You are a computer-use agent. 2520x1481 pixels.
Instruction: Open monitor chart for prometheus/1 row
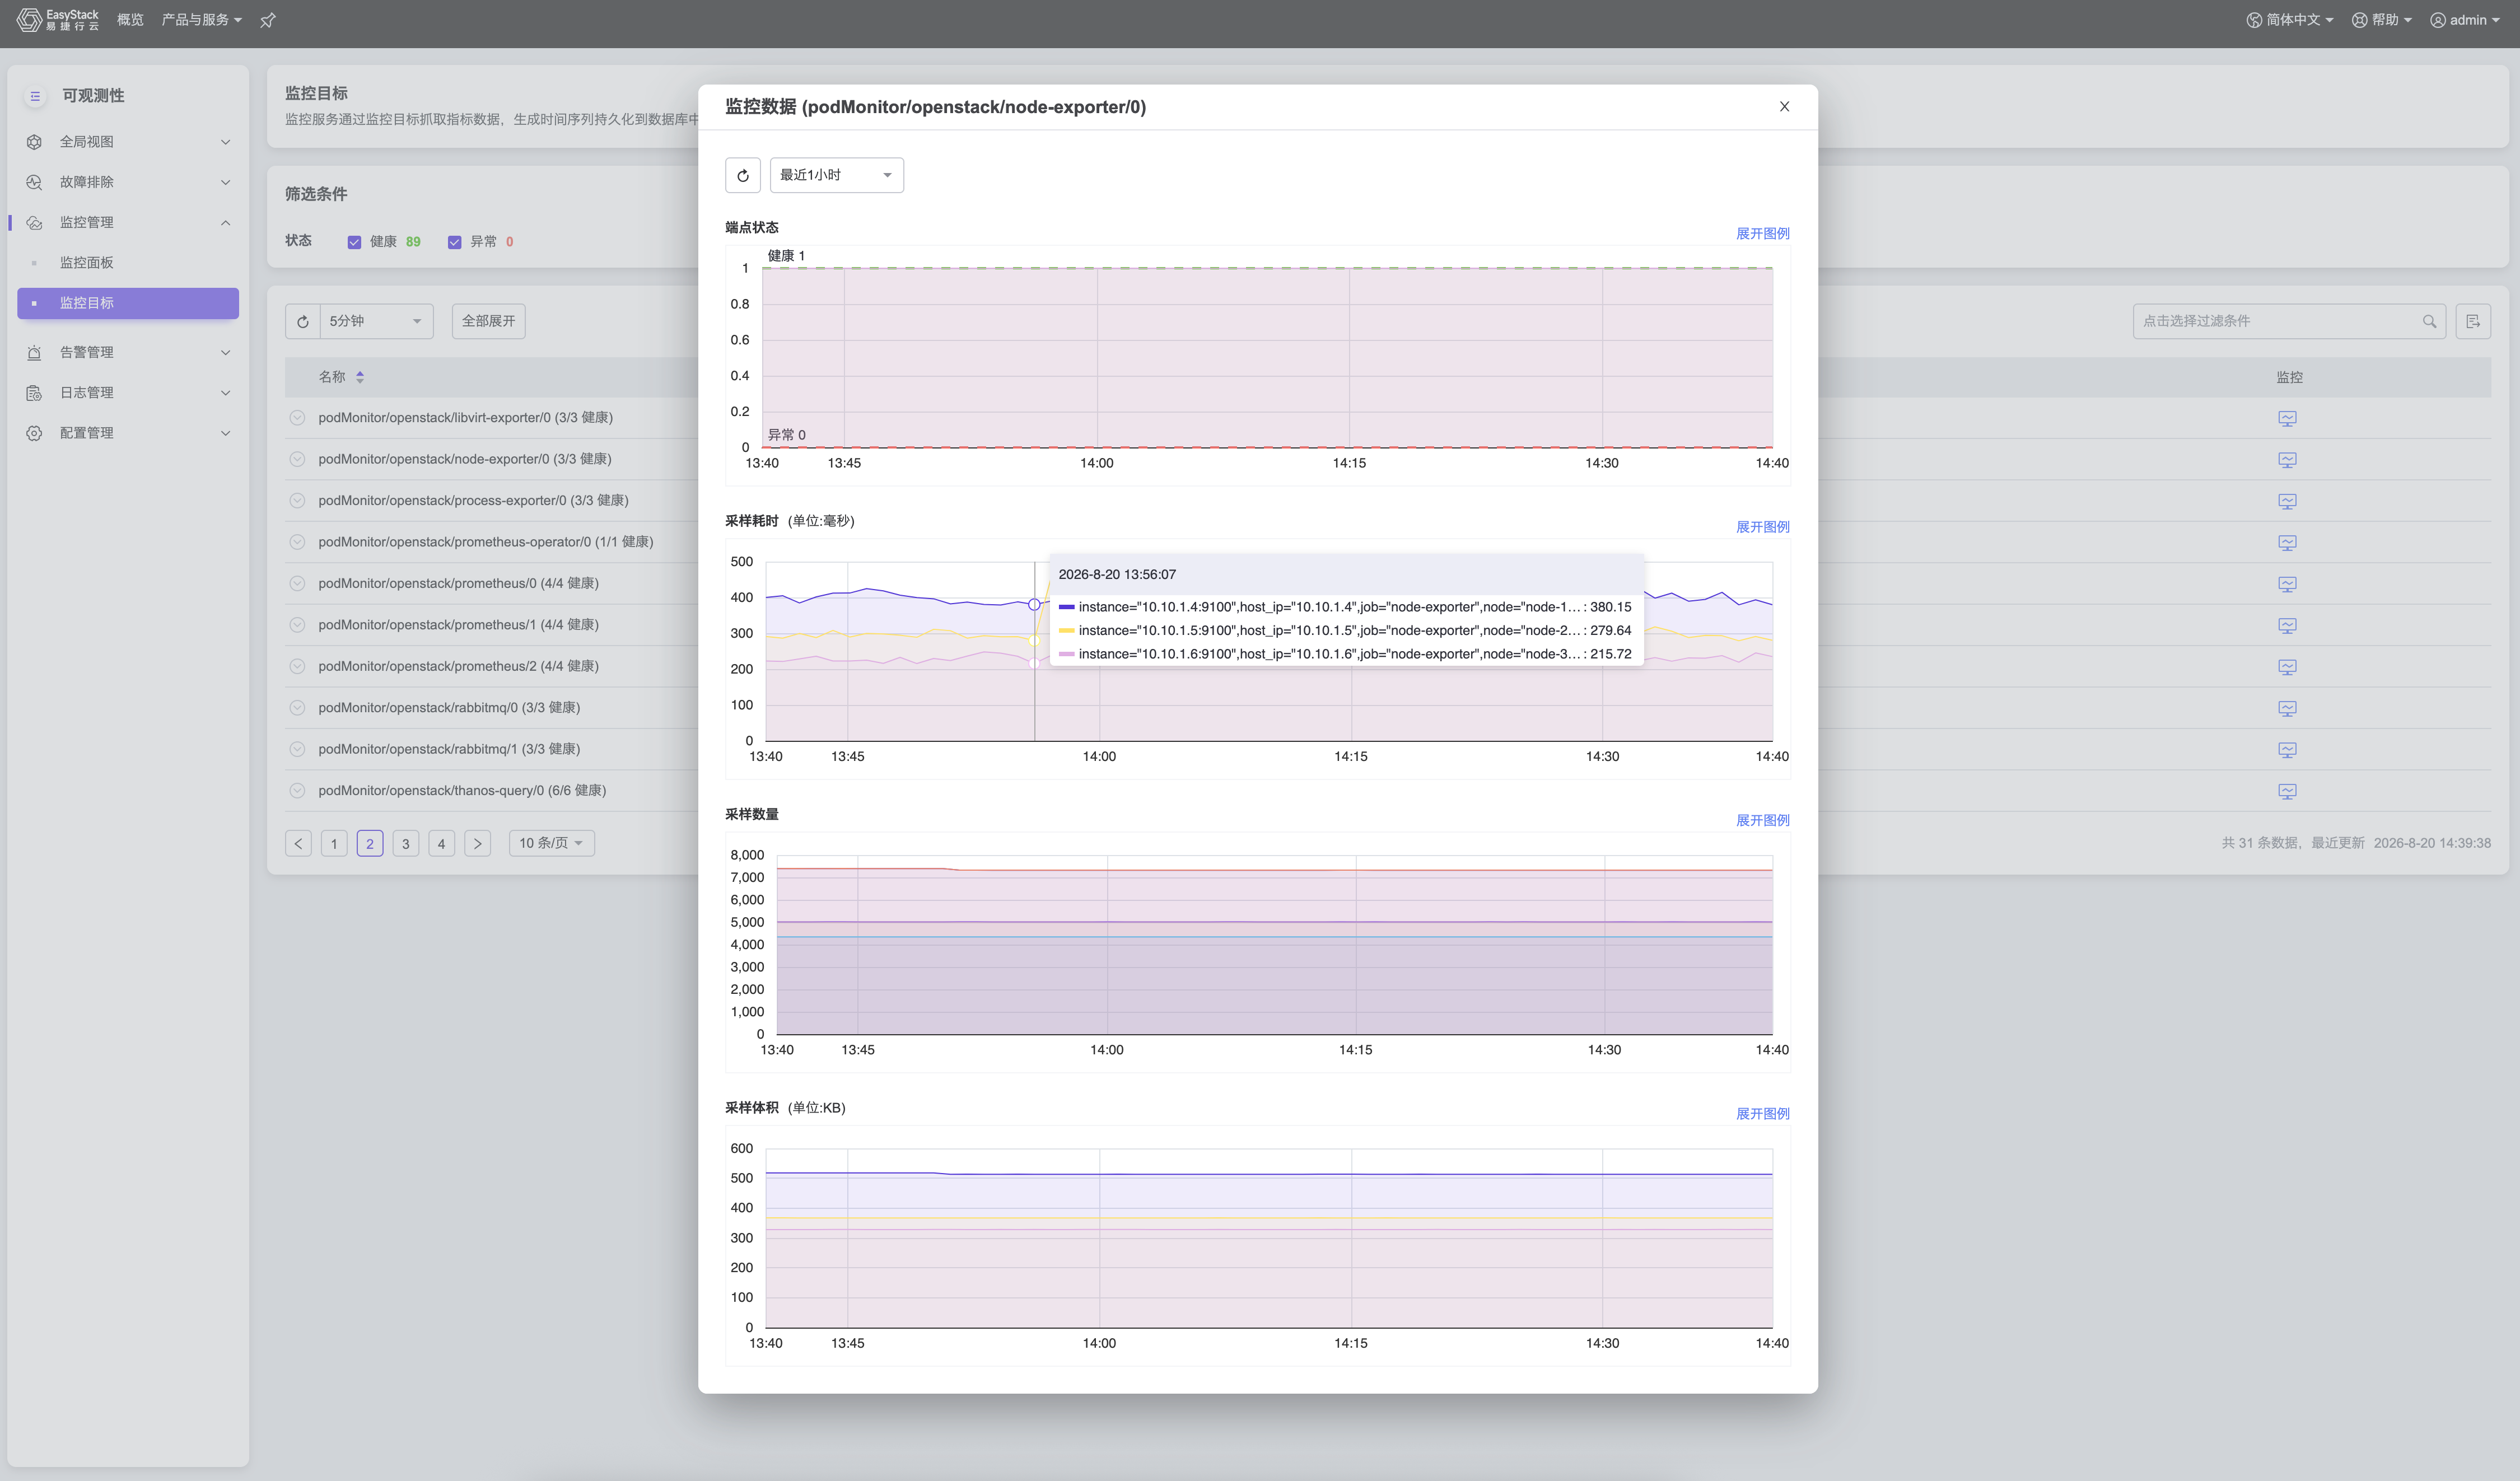[x=2287, y=625]
